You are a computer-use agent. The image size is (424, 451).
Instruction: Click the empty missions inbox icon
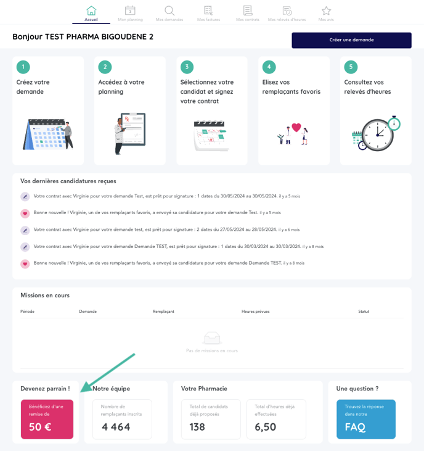[212, 339]
